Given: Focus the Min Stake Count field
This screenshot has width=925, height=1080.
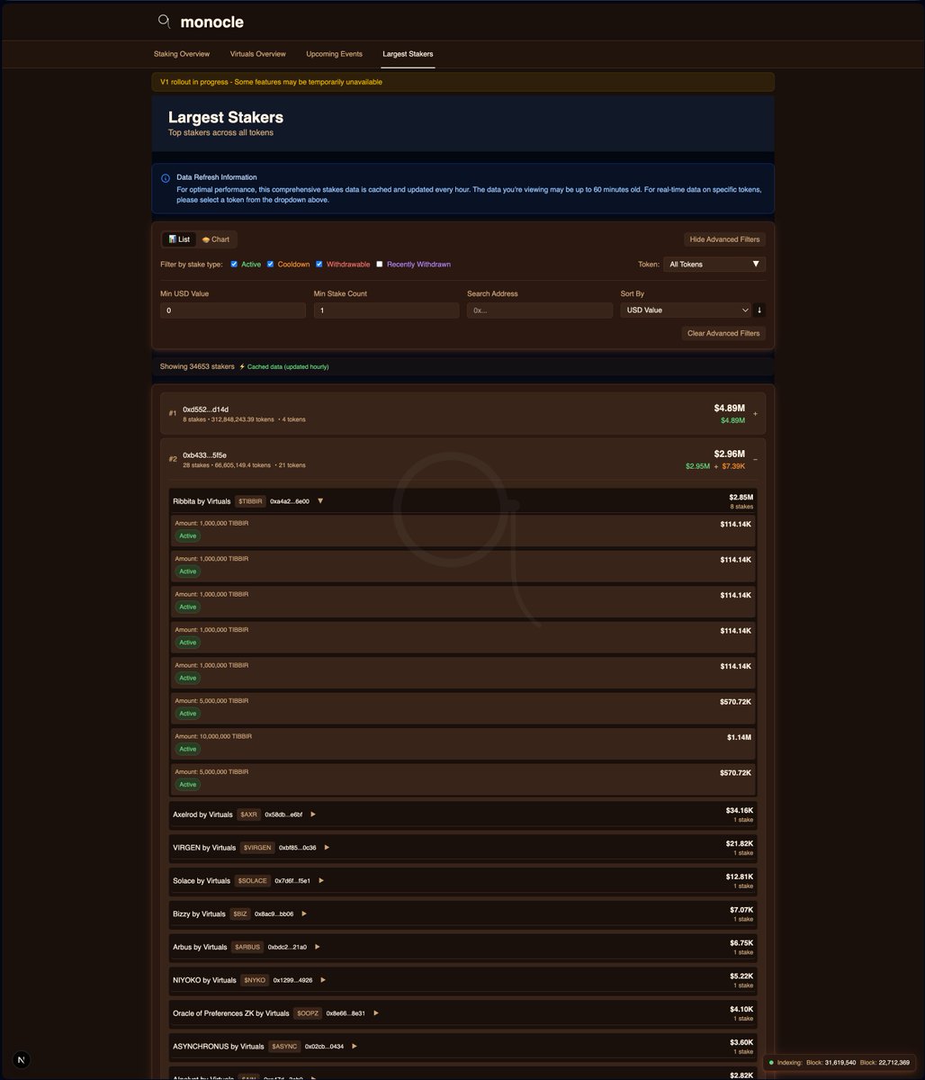Looking at the screenshot, I should point(387,310).
